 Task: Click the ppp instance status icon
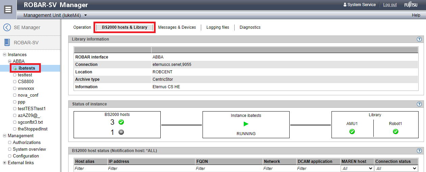pos(15,102)
